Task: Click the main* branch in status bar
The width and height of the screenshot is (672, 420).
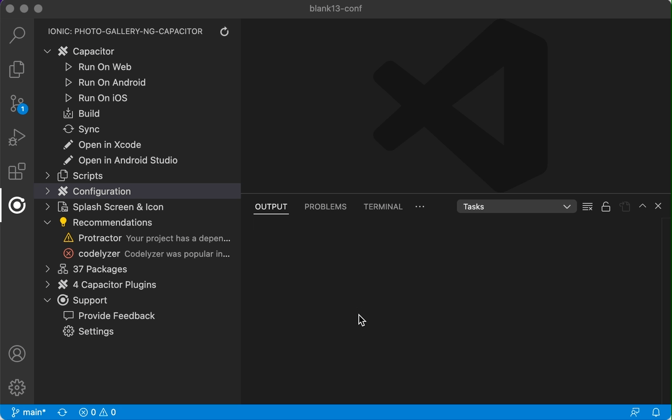Action: click(x=29, y=412)
